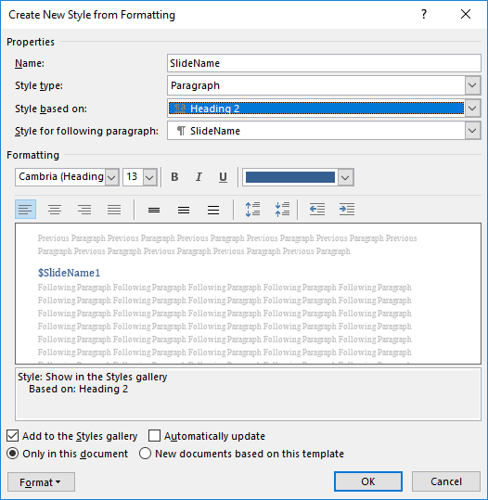Center align the paragraph
Screen dimensions: 488x500
55,210
